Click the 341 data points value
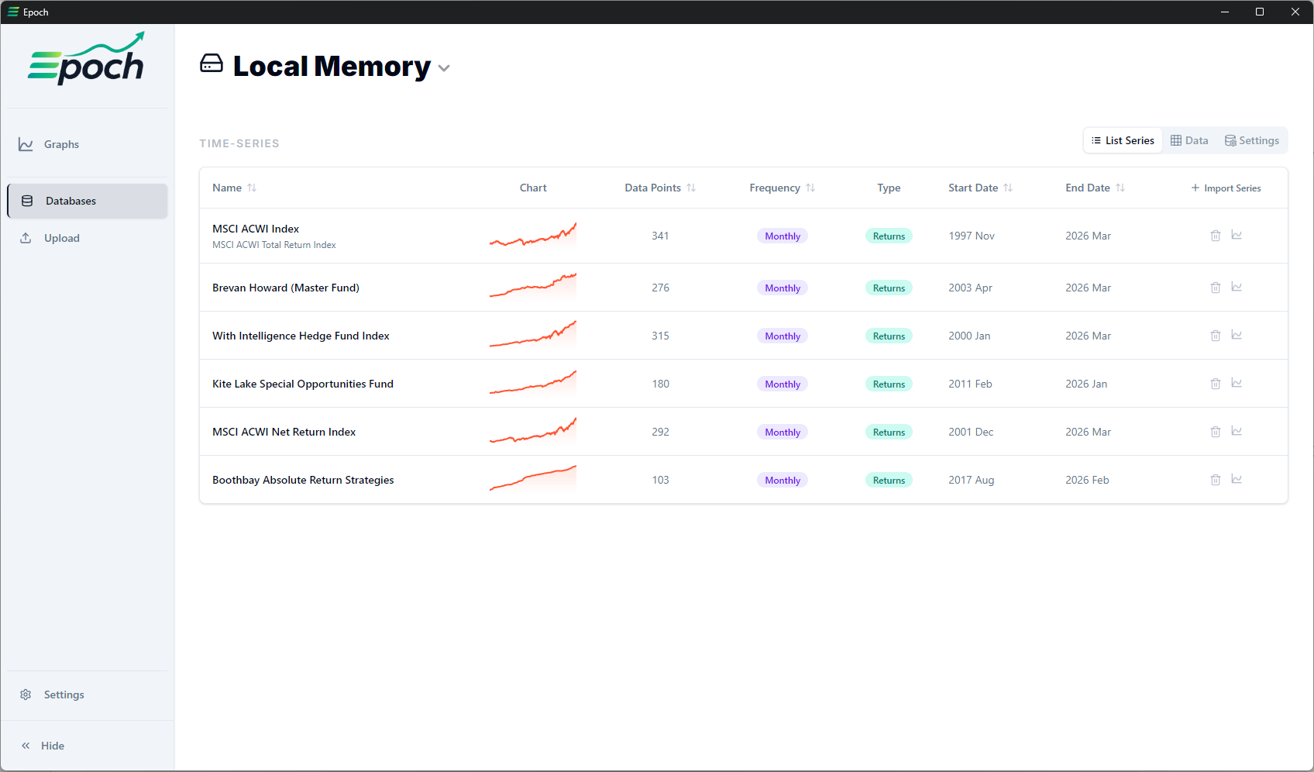This screenshot has height=772, width=1314. tap(660, 236)
